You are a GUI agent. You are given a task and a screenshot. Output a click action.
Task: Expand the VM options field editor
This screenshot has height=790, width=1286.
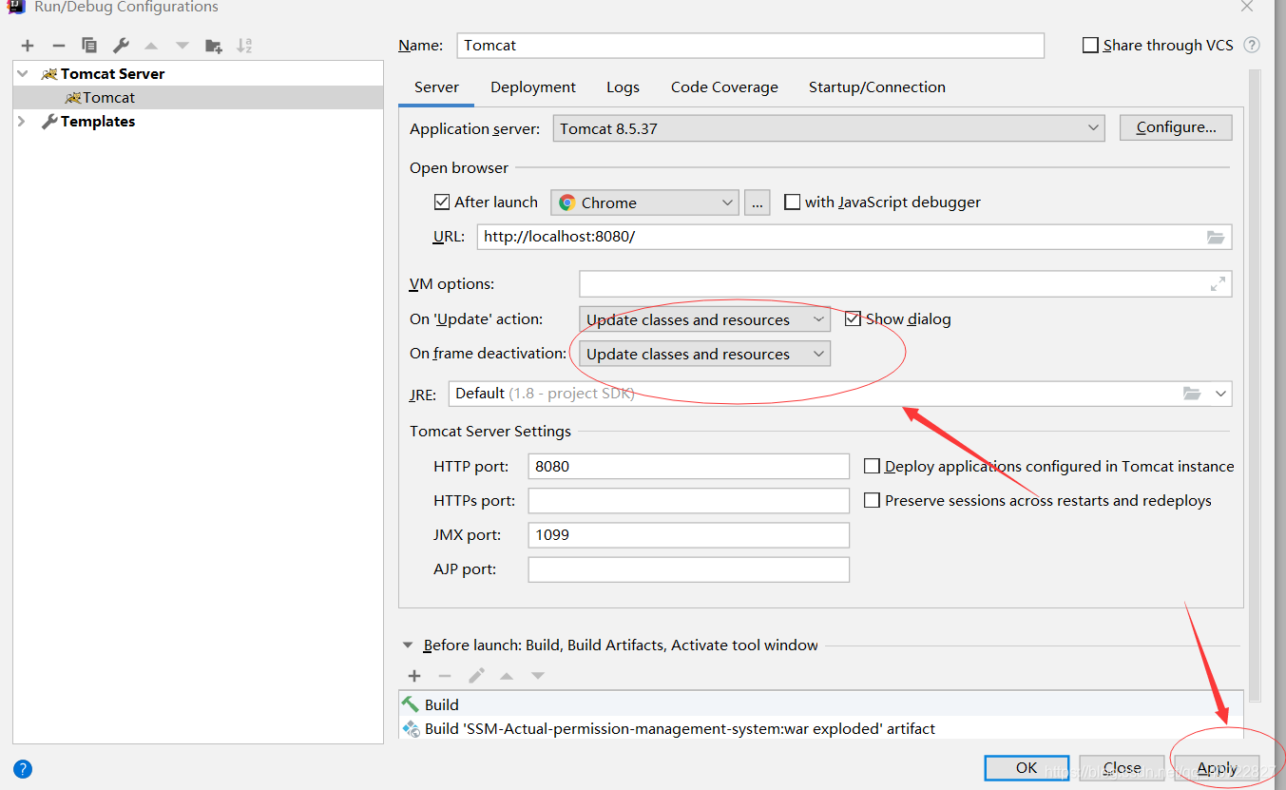tap(1218, 283)
